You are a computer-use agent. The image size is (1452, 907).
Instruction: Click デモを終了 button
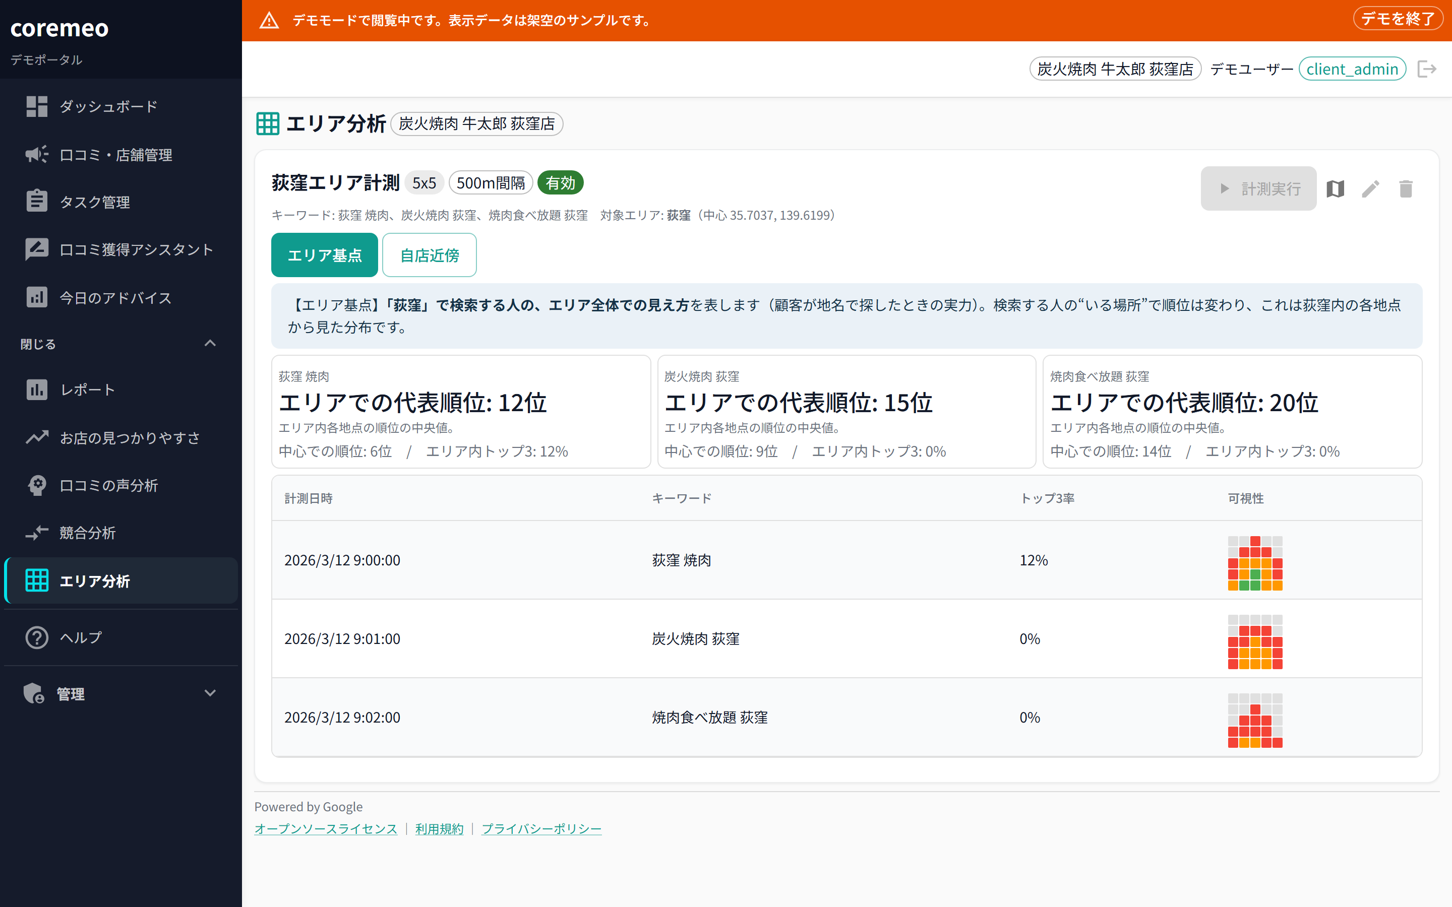pyautogui.click(x=1398, y=19)
